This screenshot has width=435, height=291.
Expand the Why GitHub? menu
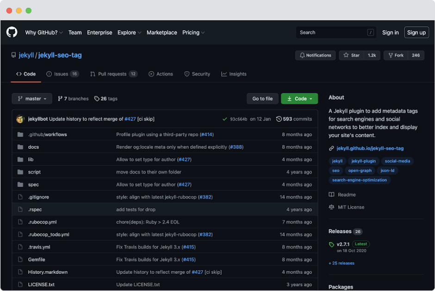[x=43, y=33]
